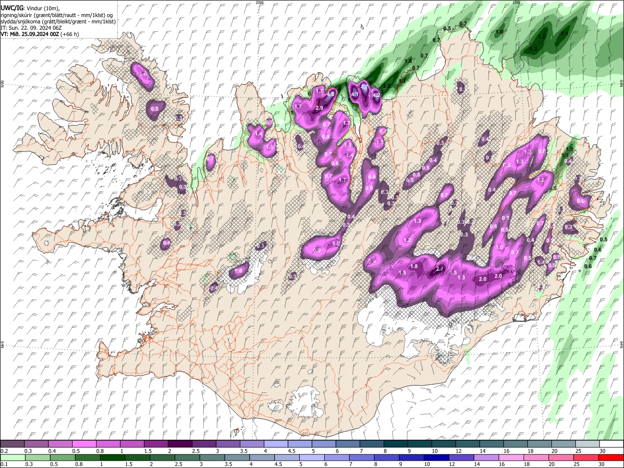Select the light violet lower swatch between 14 and 16

[486, 458]
